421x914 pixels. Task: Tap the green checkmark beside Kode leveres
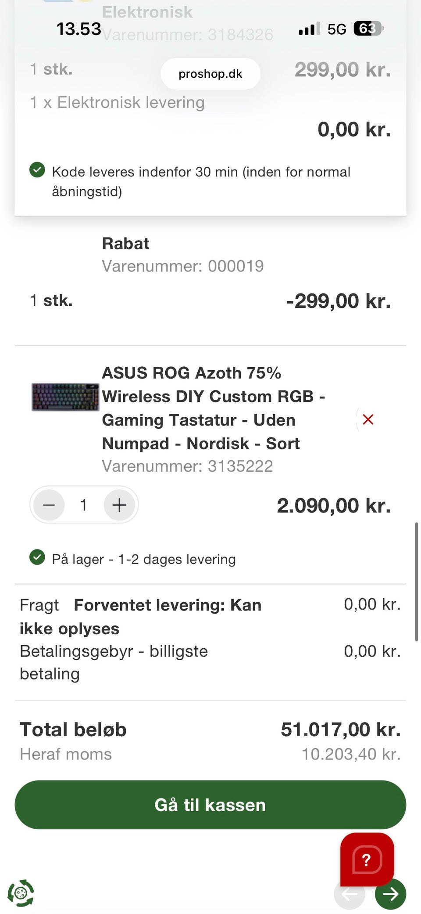[37, 170]
